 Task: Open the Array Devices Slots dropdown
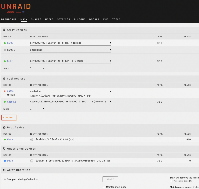click(37, 68)
